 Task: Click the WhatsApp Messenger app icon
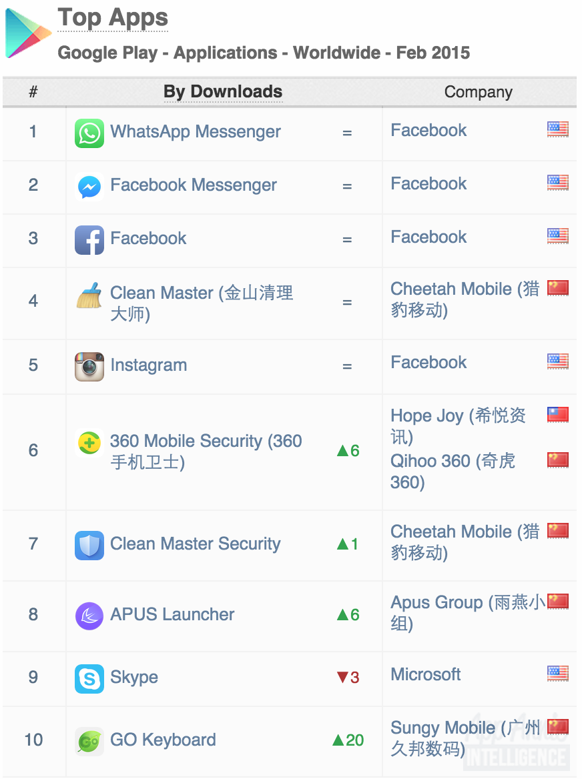[x=89, y=133]
